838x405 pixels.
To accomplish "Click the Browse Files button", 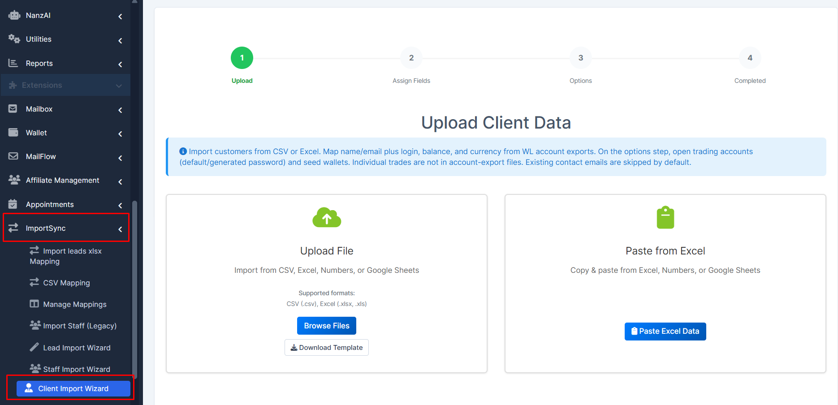I will coord(327,326).
